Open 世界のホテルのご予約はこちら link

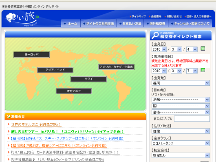point(36,124)
